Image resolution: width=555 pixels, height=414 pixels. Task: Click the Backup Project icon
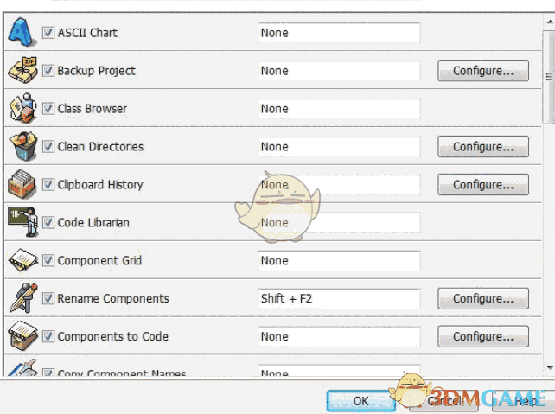(x=21, y=71)
